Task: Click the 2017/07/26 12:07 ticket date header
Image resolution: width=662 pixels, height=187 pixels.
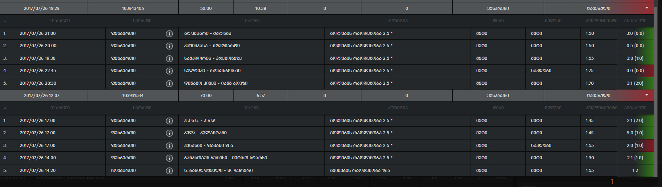Action: pyautogui.click(x=41, y=95)
